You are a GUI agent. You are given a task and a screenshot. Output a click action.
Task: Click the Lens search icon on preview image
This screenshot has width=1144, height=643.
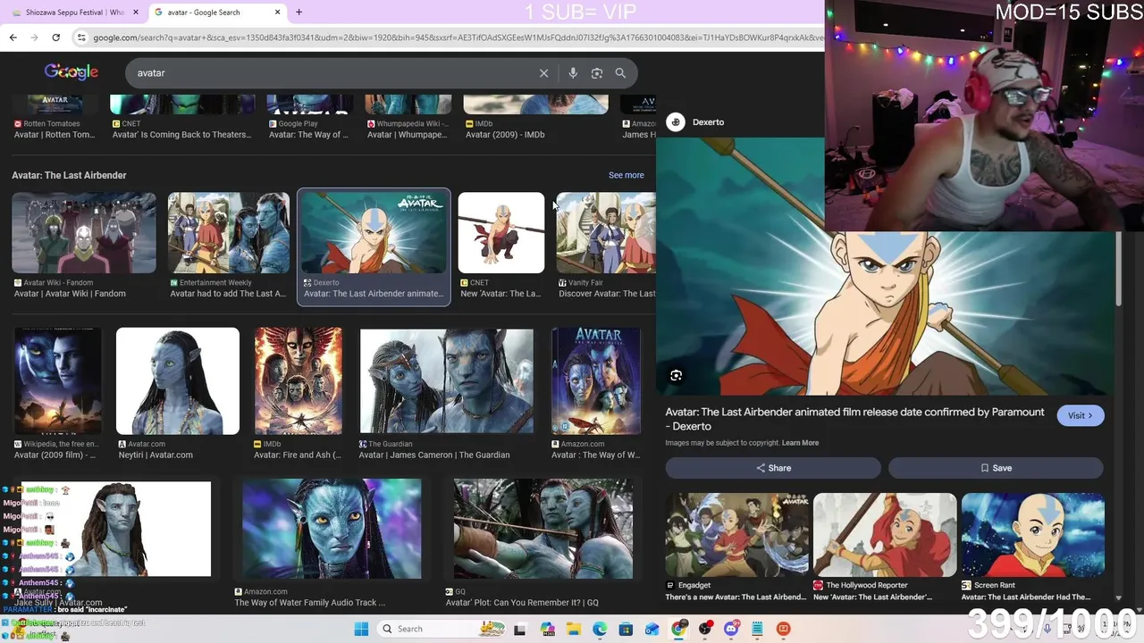point(677,376)
